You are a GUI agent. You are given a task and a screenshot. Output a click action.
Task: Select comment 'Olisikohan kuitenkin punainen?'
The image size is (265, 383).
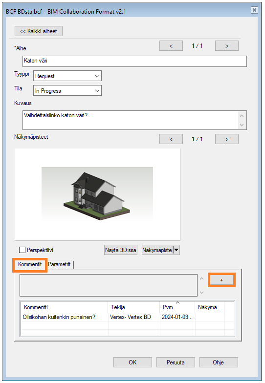[x=59, y=317]
